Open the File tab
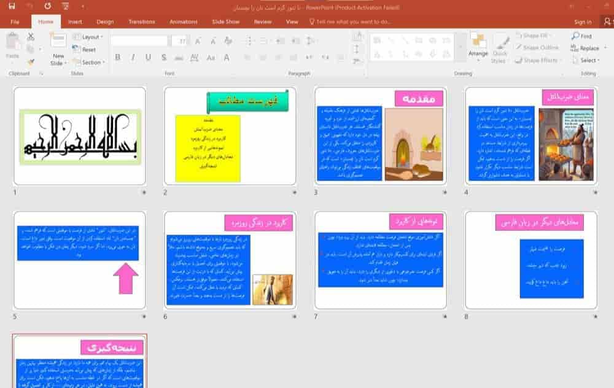The height and width of the screenshot is (388, 614). (x=15, y=22)
